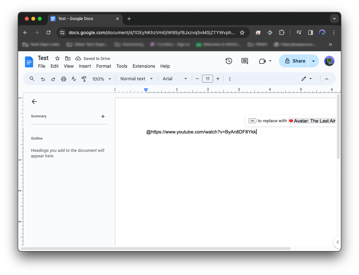Click the Print icon in the toolbar

coord(64,79)
